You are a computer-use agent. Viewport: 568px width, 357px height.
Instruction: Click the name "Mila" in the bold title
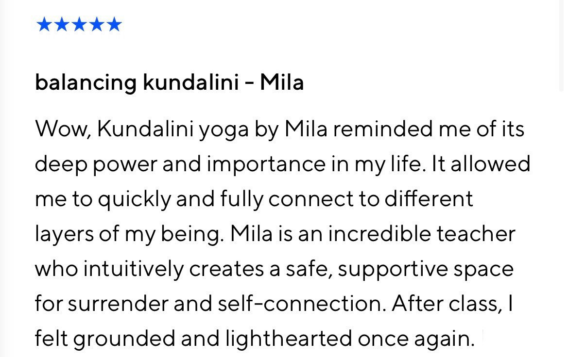tap(282, 82)
